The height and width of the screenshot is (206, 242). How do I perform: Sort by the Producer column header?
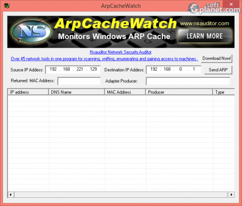(x=179, y=92)
